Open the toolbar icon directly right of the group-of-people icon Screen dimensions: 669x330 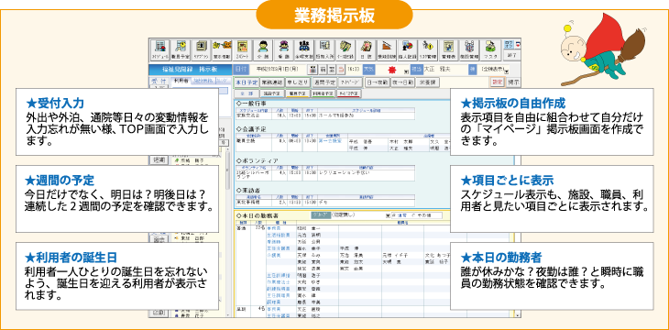[x=324, y=50]
